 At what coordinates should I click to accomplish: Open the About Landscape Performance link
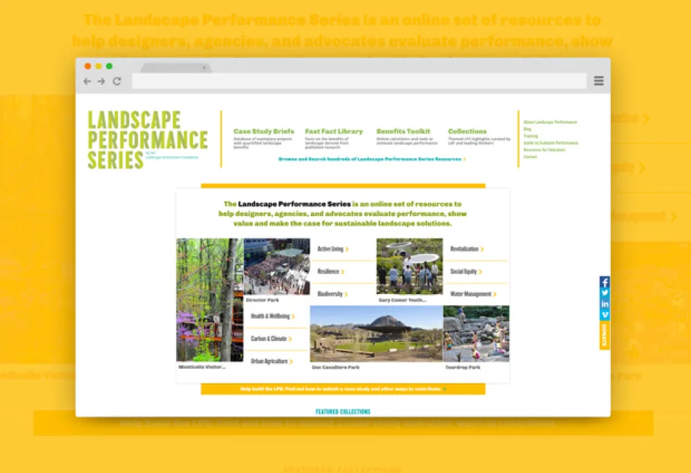[550, 122]
